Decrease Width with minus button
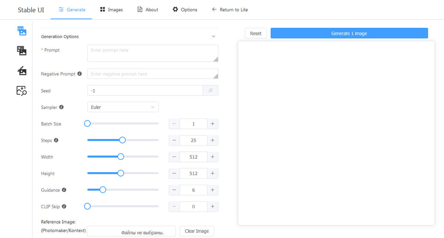 coord(174,157)
